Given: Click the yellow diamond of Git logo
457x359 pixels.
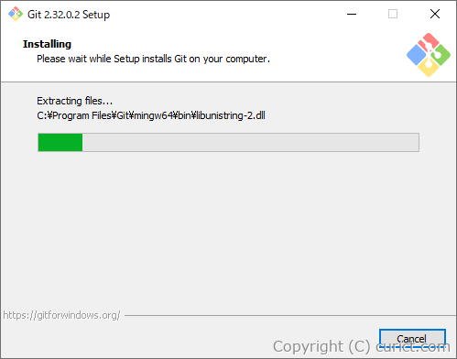Looking at the screenshot, I should click(x=429, y=67).
